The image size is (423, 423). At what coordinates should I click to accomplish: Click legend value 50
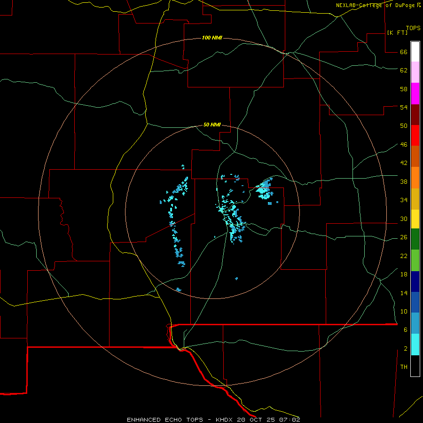point(404,126)
